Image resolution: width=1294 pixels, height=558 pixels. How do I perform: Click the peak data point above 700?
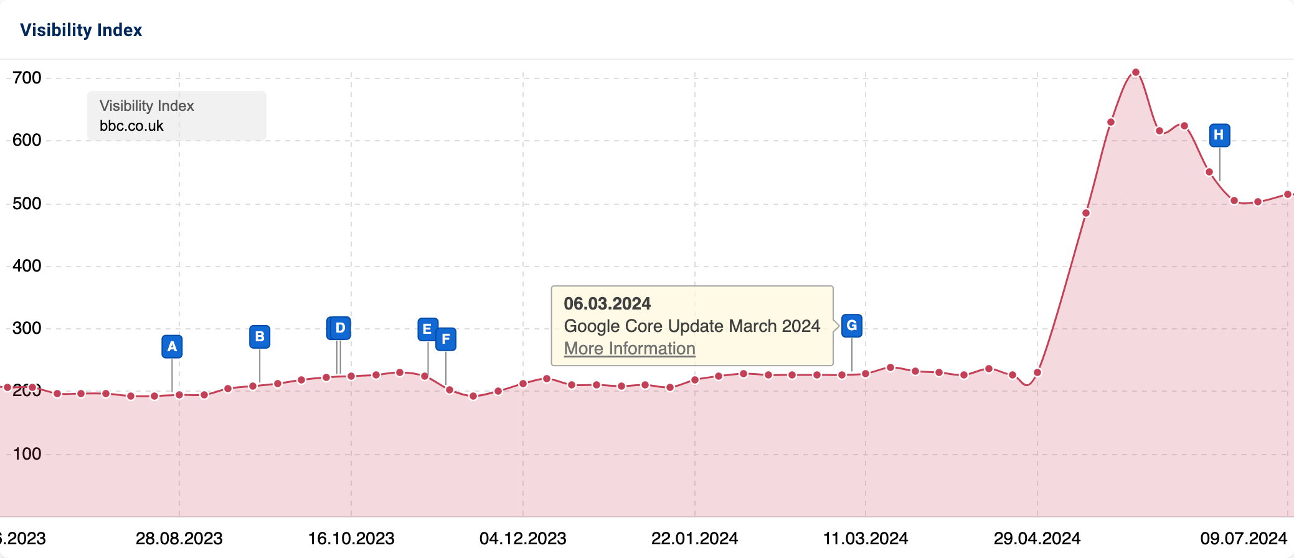tap(1136, 73)
